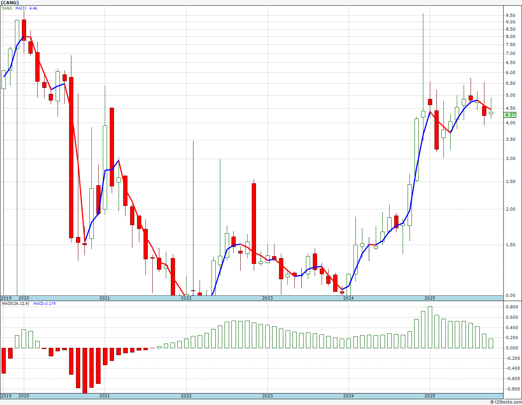Select the 6.00 price axis label

point(510,72)
